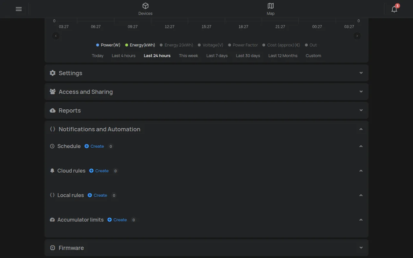Expand the Reports section
This screenshot has height=258, width=413.
(x=206, y=110)
